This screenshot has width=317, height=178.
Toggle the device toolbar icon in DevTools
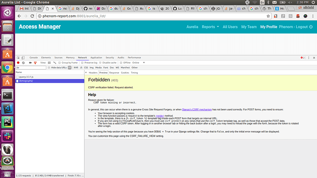23,57
